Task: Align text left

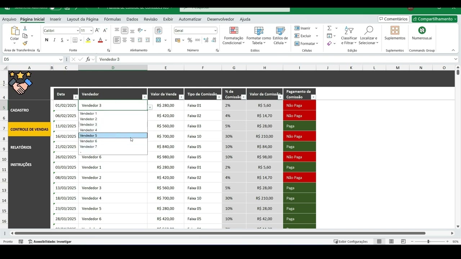Action: 117,40
